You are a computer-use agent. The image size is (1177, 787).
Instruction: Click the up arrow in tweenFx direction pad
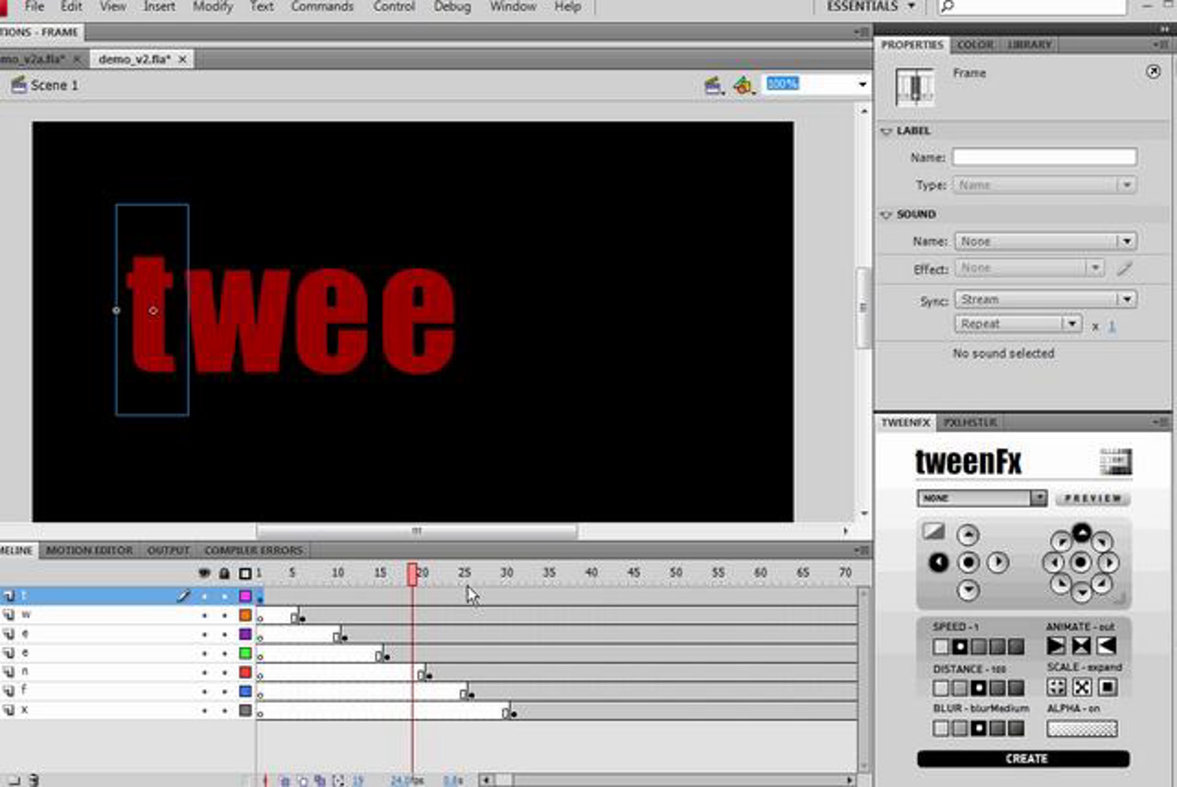(x=968, y=534)
